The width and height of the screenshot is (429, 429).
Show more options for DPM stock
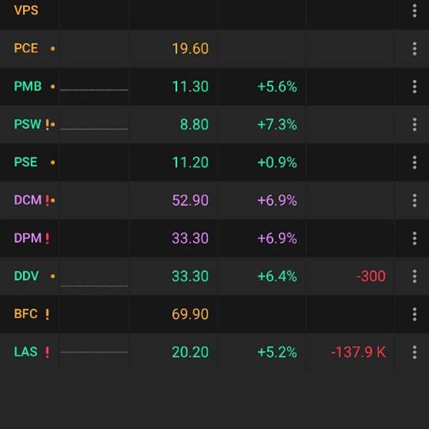[x=415, y=238]
